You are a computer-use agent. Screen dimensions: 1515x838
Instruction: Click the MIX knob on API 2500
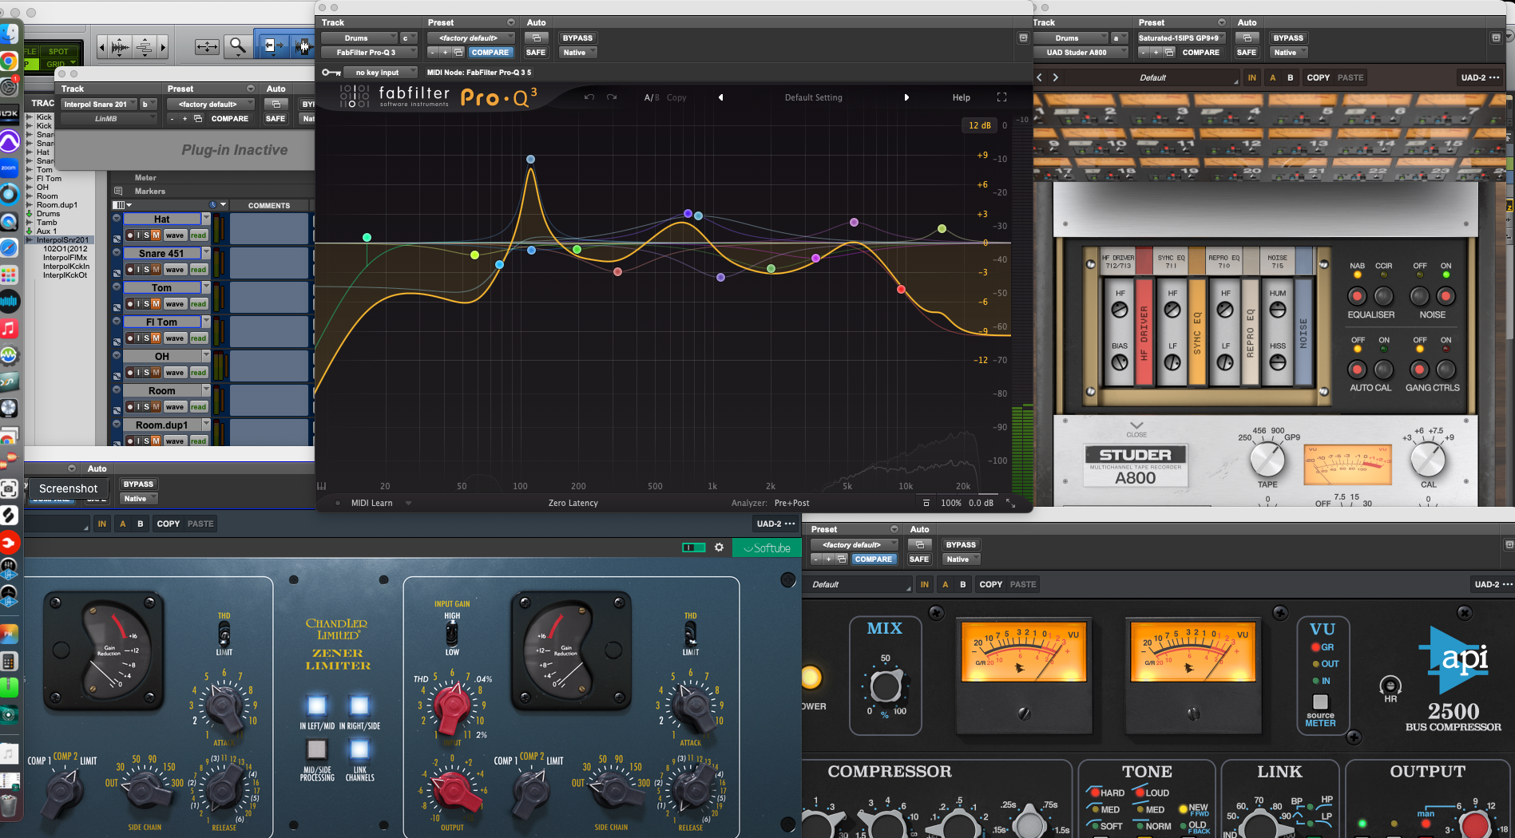[885, 686]
